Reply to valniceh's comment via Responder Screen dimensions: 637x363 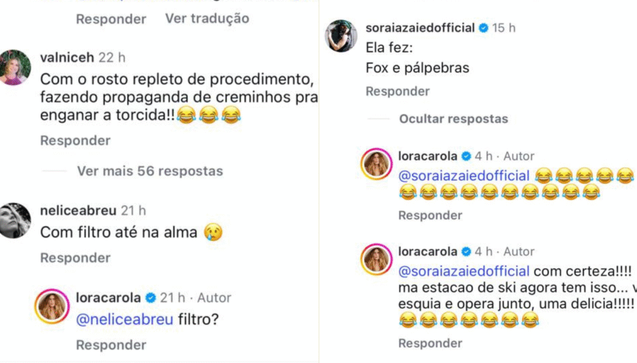pos(75,141)
